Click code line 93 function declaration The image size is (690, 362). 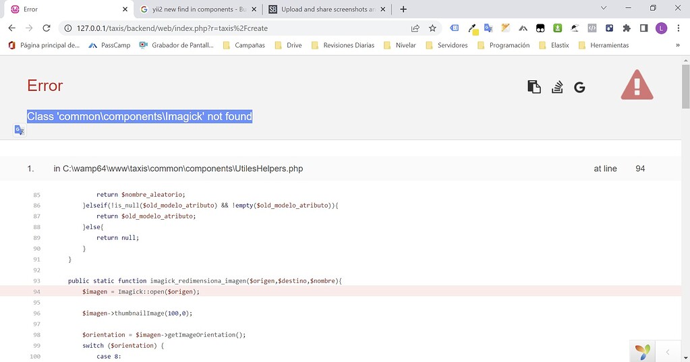pos(204,280)
